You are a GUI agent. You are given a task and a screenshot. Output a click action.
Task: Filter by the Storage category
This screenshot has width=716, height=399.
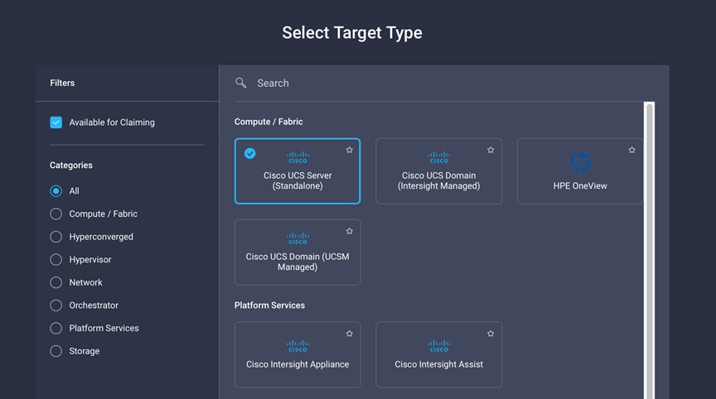tap(56, 351)
